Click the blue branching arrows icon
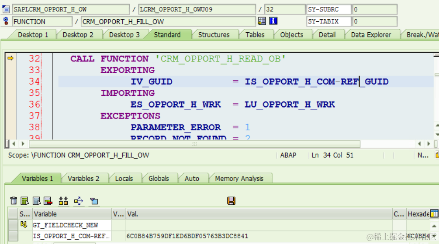 point(79,201)
